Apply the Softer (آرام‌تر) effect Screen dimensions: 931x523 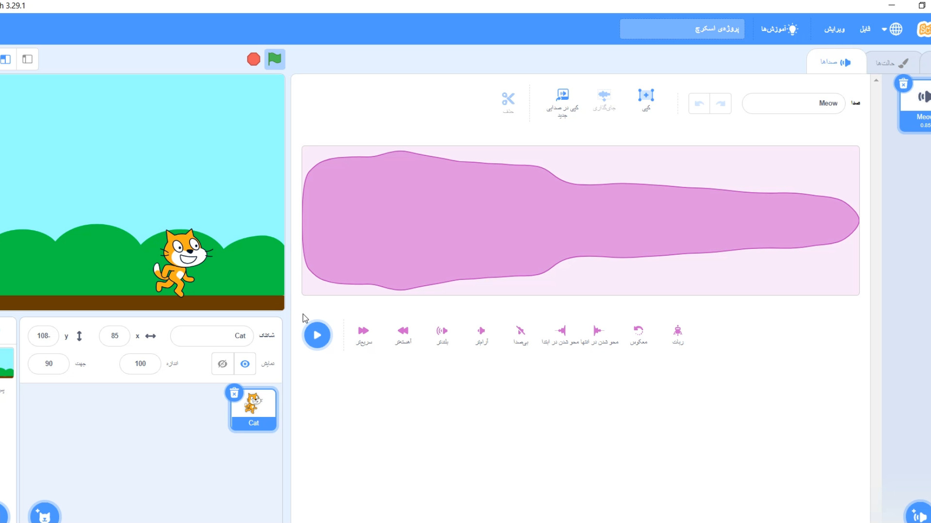click(x=482, y=335)
